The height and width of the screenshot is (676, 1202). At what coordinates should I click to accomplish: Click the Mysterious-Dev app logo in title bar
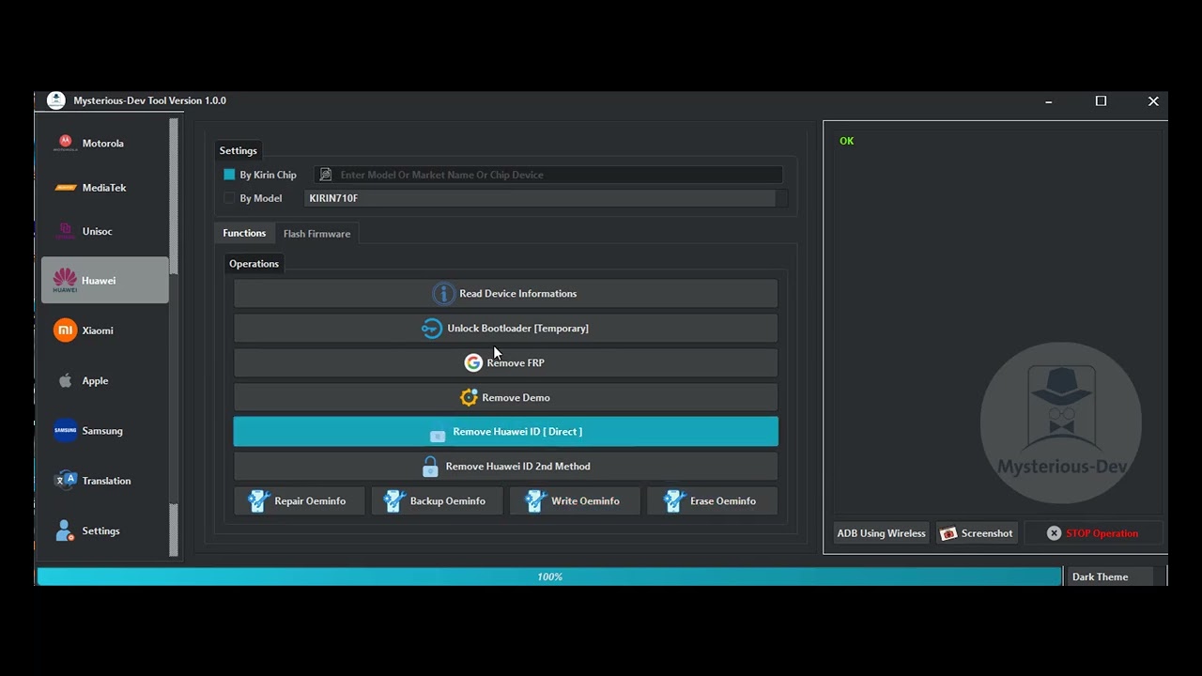point(56,100)
